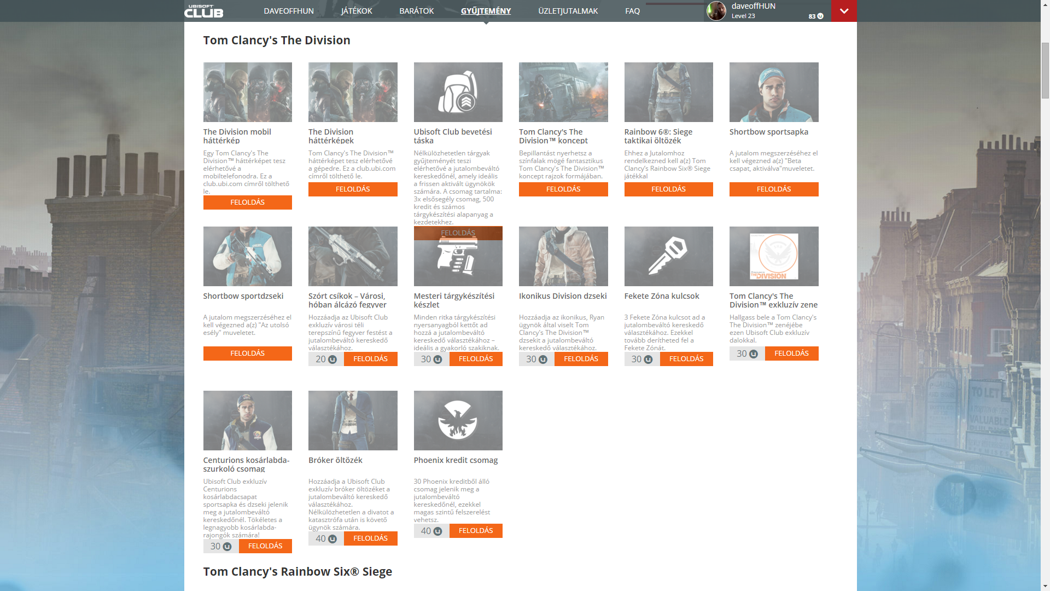This screenshot has width=1050, height=591.
Task: Click the scrollbar down arrow
Action: point(1045,587)
